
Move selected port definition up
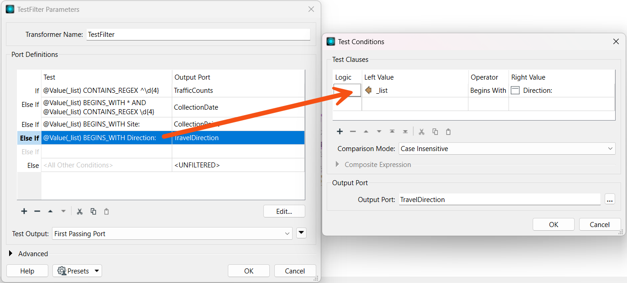[51, 211]
